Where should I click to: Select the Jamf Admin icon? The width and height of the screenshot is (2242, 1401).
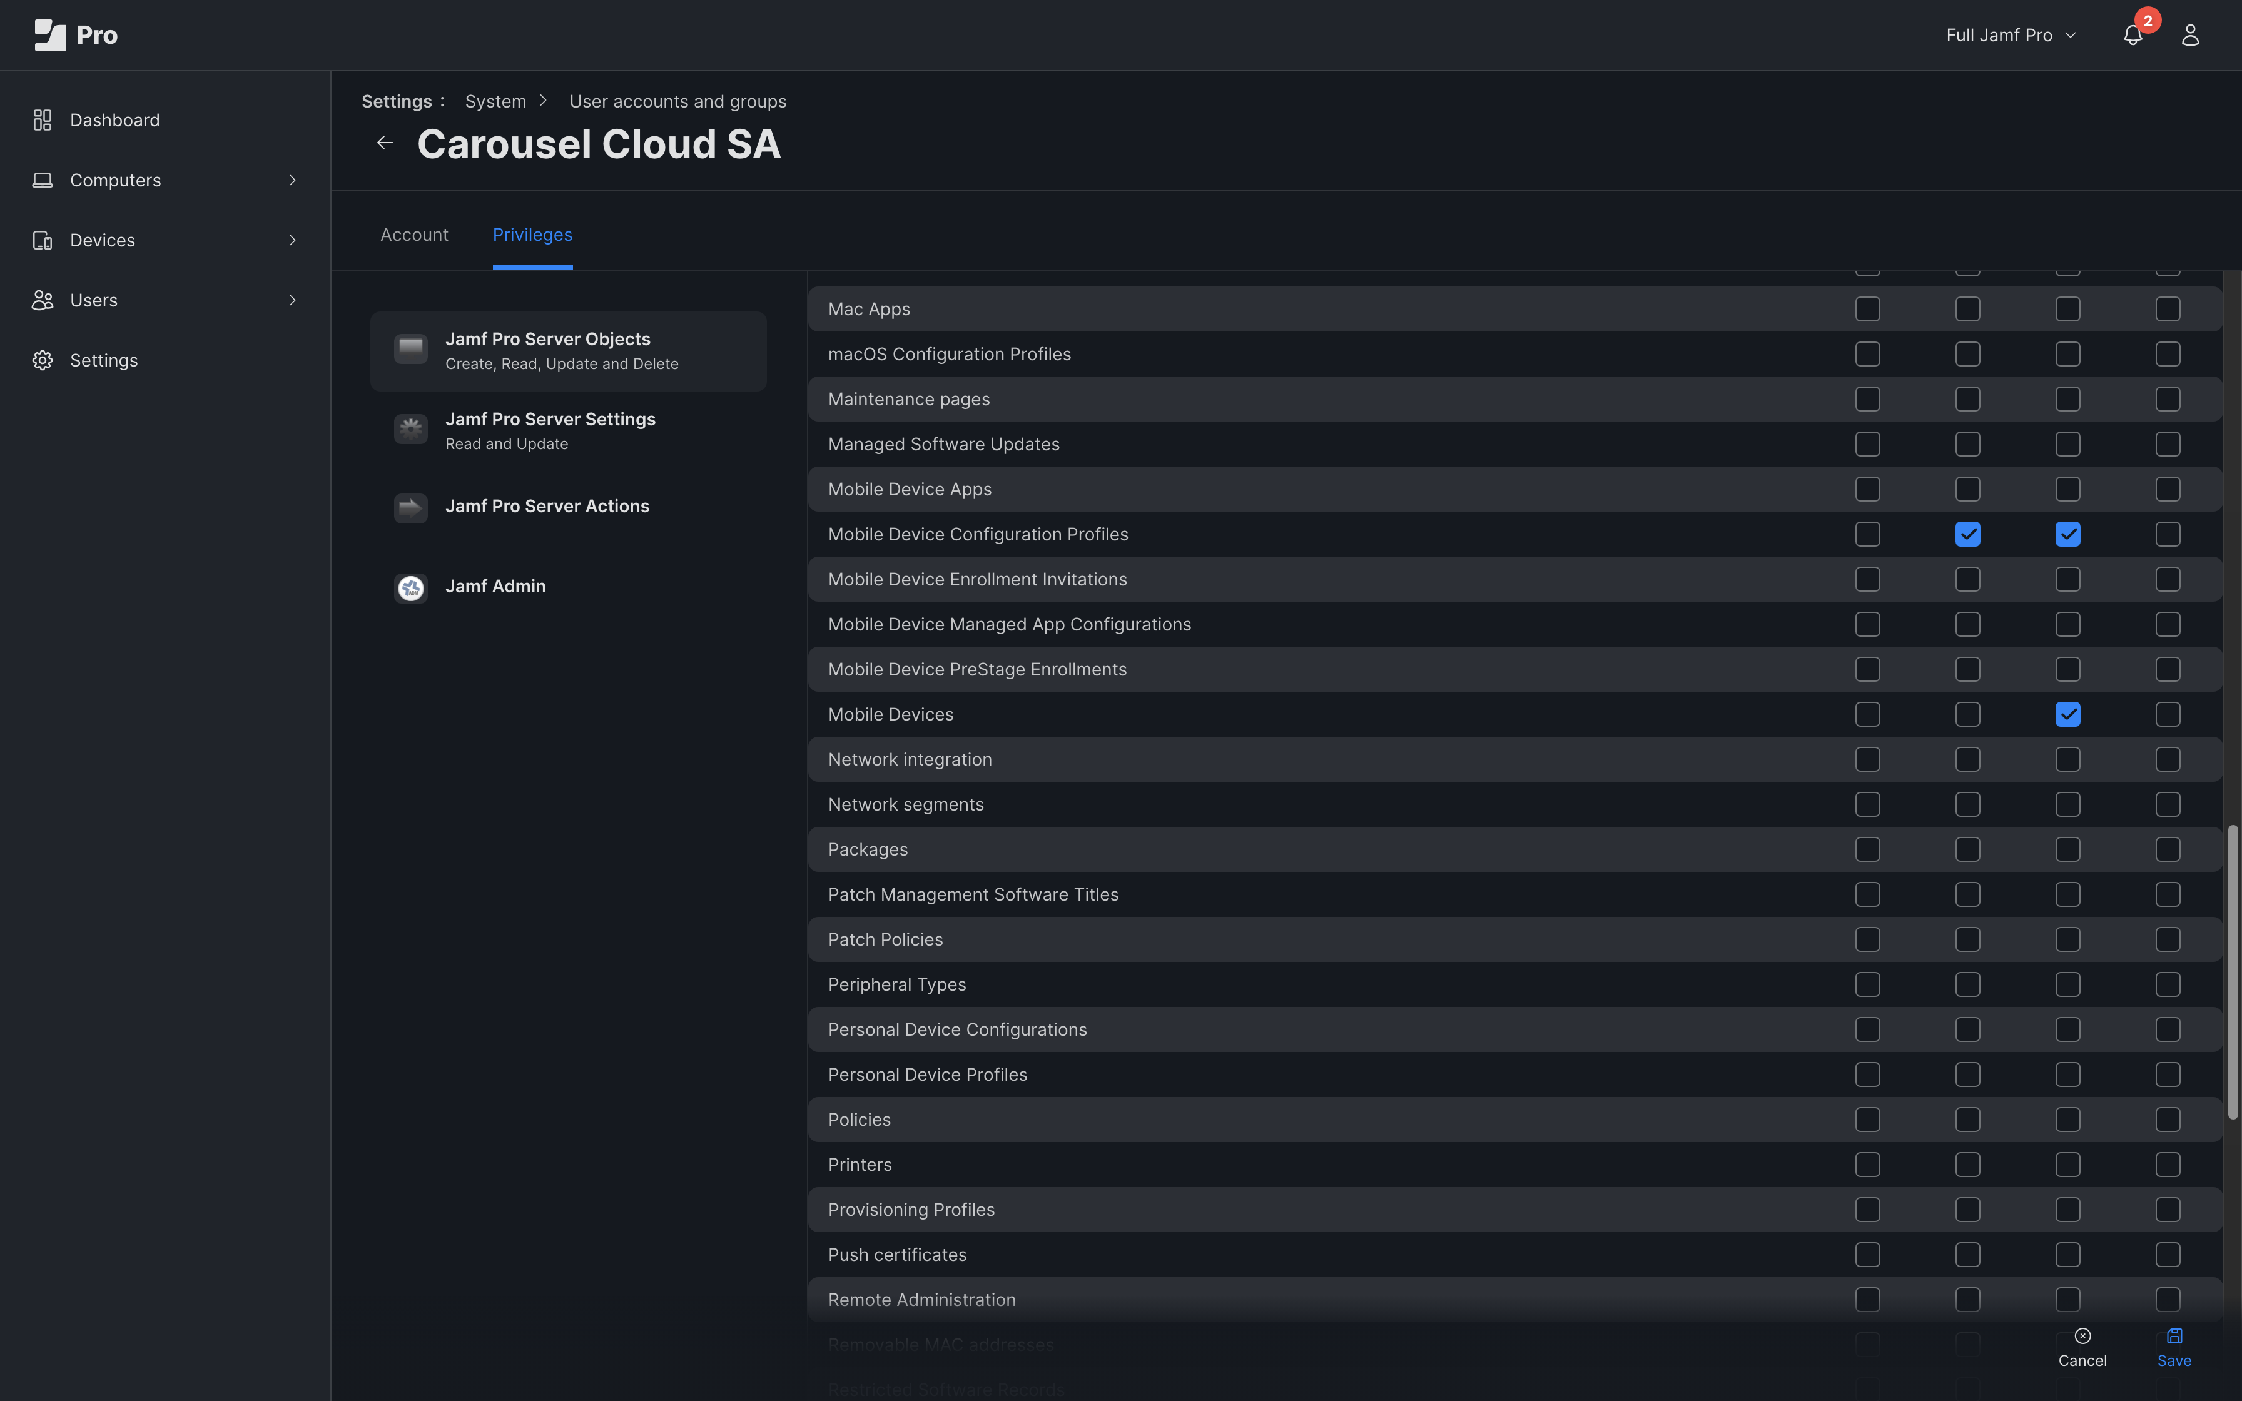click(410, 587)
